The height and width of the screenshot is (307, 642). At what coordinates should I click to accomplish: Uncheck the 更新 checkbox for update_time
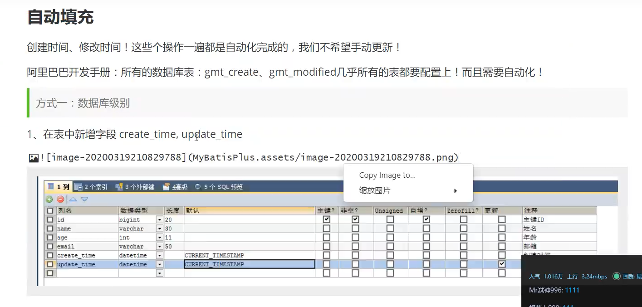501,264
